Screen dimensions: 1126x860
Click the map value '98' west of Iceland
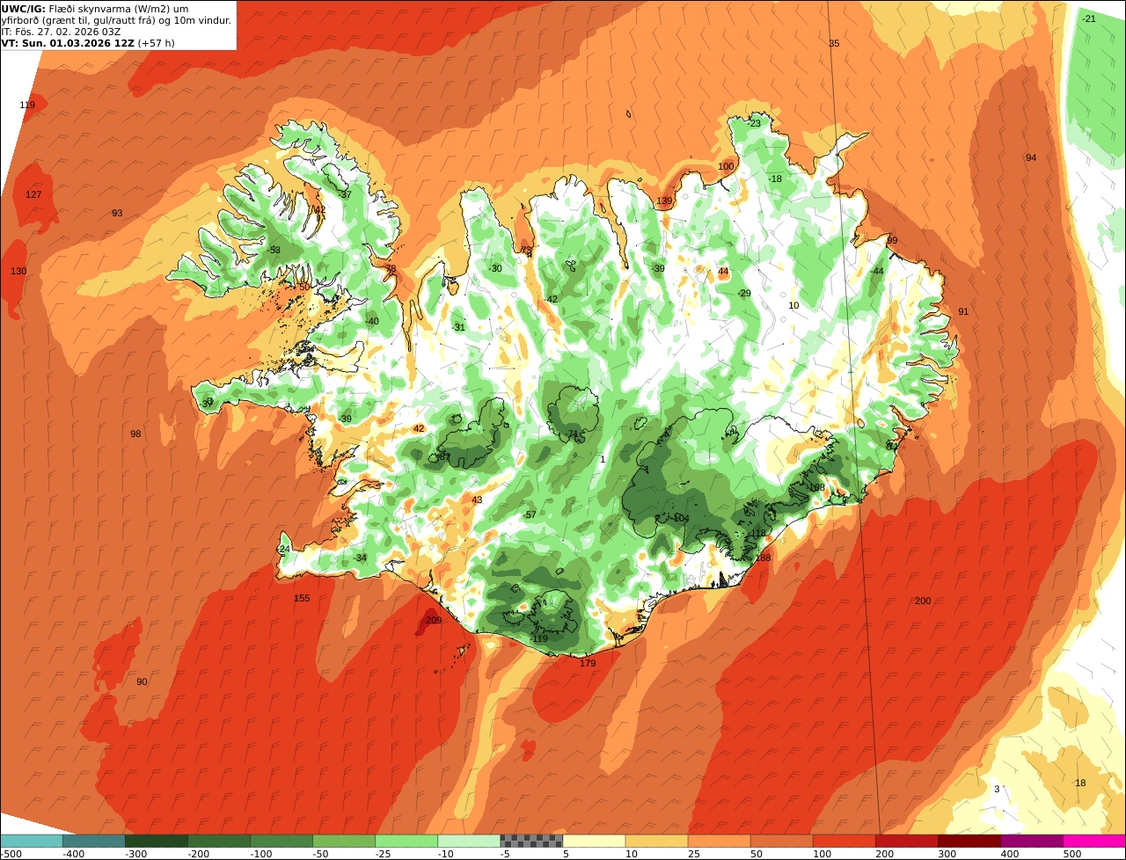click(135, 434)
